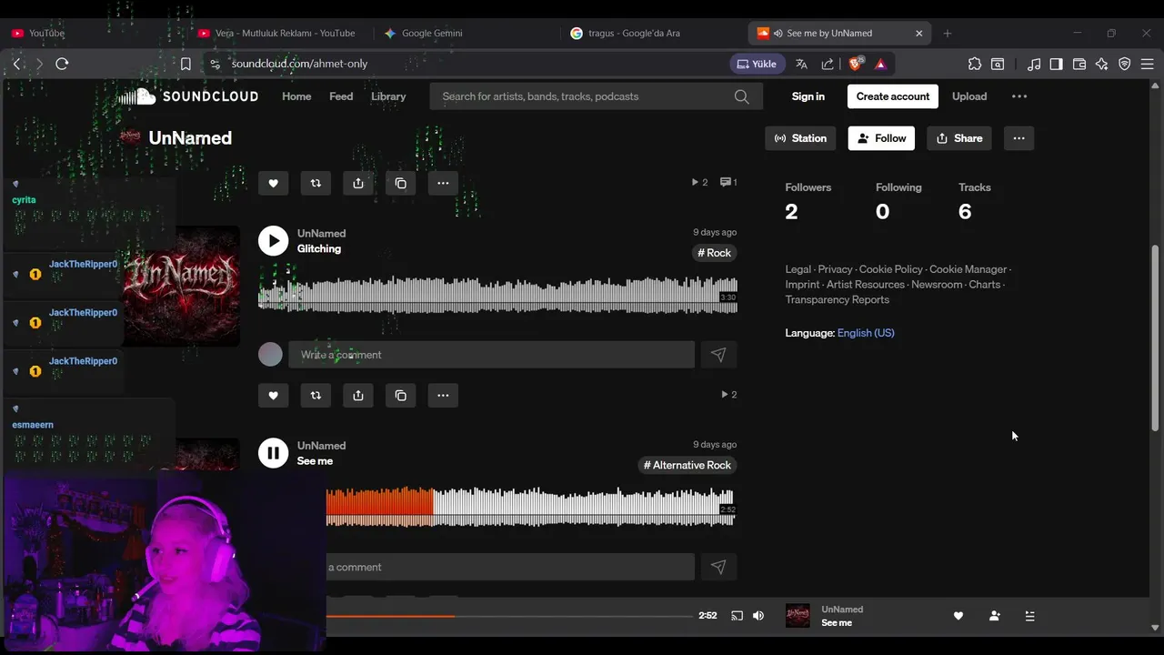The width and height of the screenshot is (1164, 655).
Task: Open Leo AI assistant icon
Action: tap(1102, 64)
